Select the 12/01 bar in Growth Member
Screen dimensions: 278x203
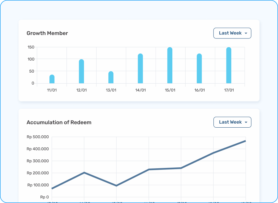(81, 71)
